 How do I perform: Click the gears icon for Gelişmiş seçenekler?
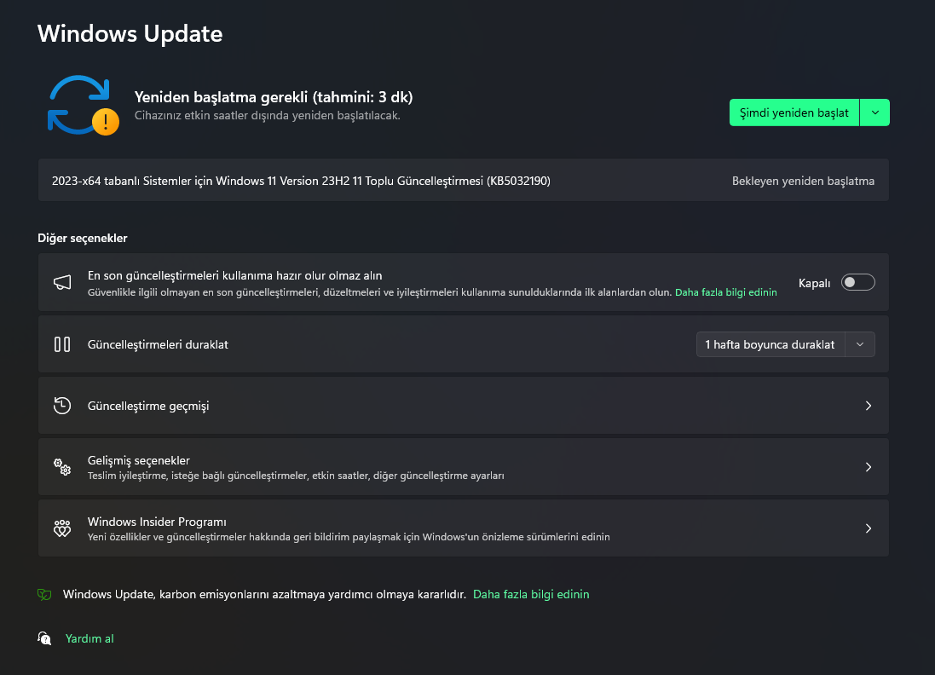pyautogui.click(x=62, y=467)
